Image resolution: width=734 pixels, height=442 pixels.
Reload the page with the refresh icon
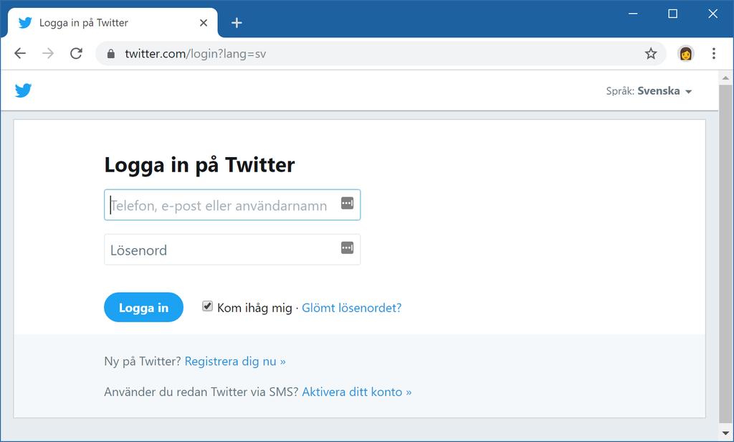coord(76,53)
